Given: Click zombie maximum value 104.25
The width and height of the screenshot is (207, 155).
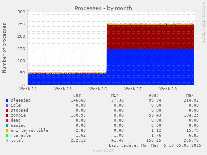Looking at the screenshot, I should (x=191, y=115).
